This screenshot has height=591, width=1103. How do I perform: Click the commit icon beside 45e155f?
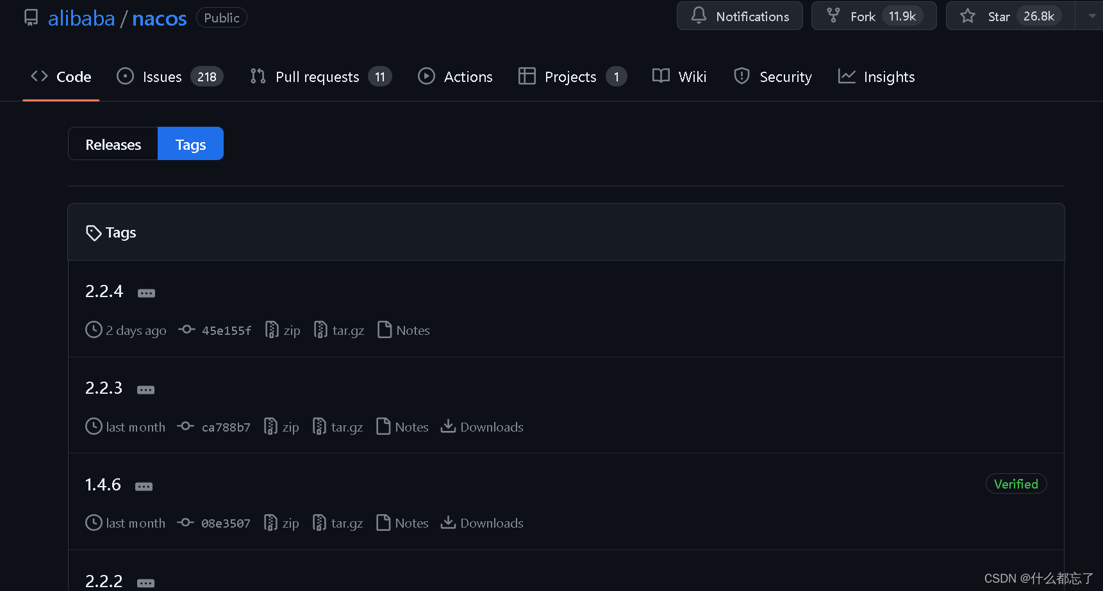pos(187,330)
